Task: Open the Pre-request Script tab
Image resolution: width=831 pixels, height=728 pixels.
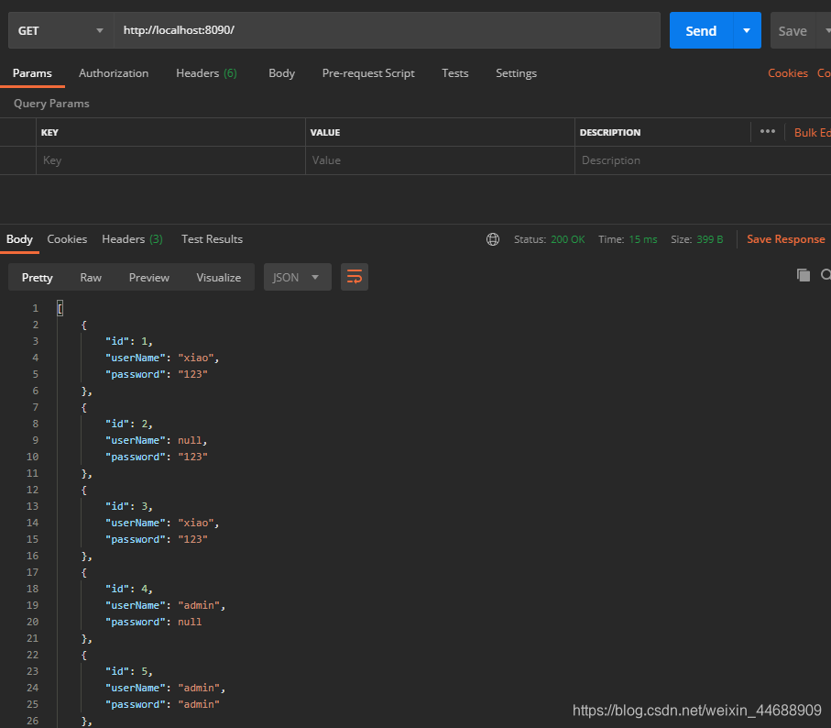Action: click(368, 73)
